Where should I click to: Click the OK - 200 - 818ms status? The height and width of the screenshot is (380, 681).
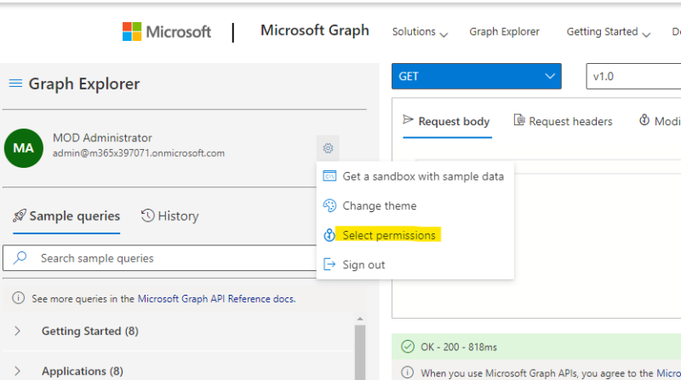pos(459,347)
